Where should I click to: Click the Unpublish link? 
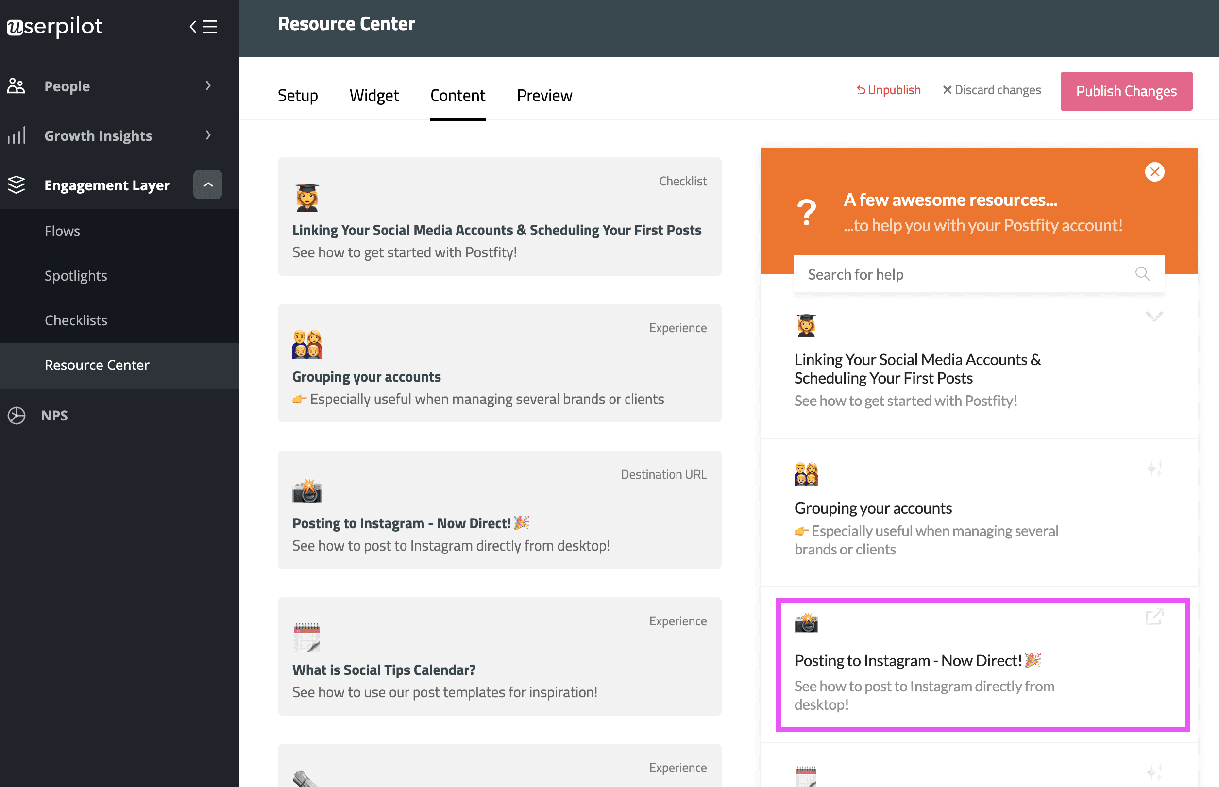coord(888,90)
